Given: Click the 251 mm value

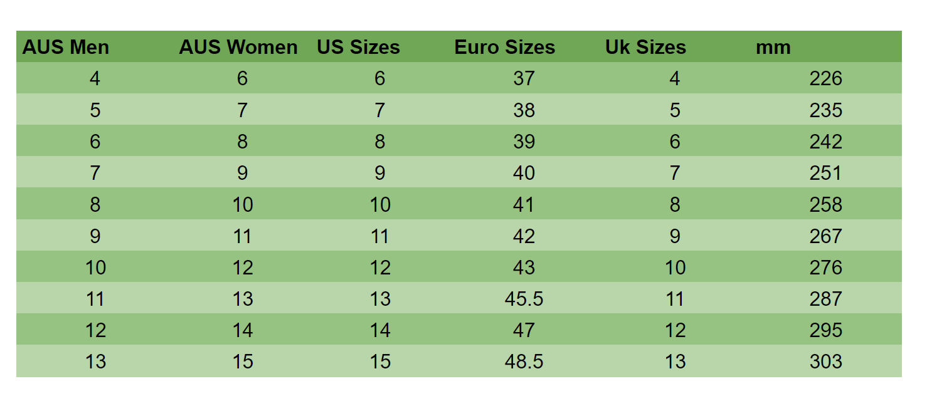Looking at the screenshot, I should 825,173.
